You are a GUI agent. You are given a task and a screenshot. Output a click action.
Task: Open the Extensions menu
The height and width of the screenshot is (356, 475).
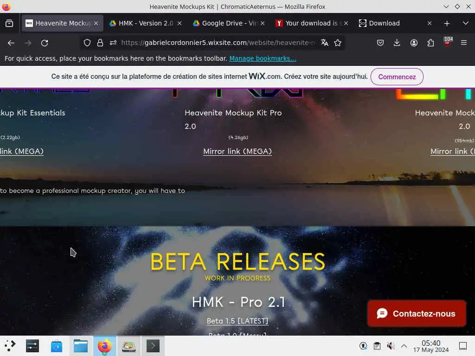click(x=430, y=43)
